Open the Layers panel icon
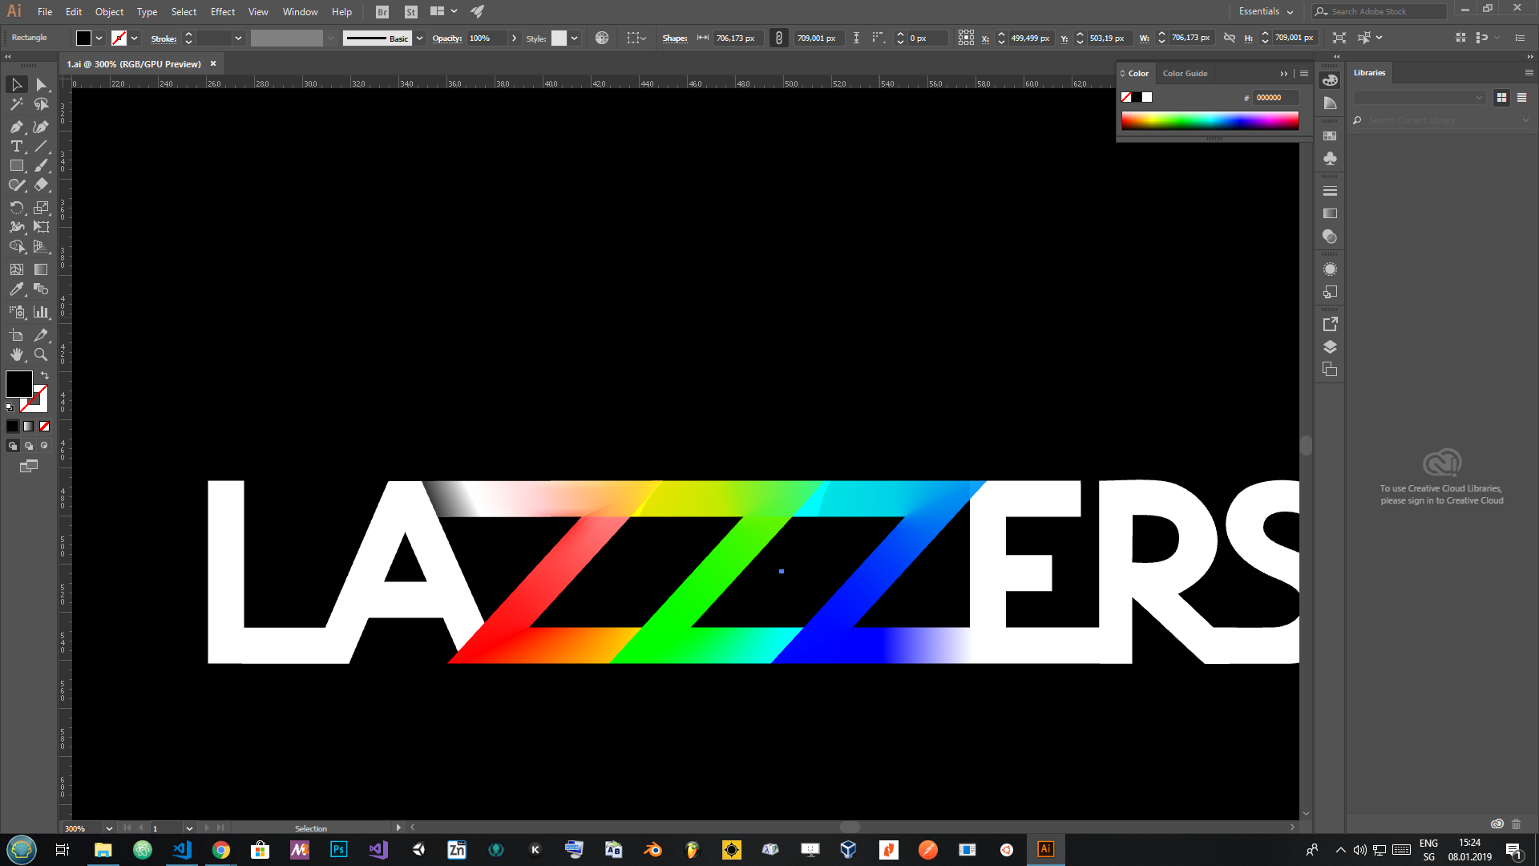Viewport: 1539px width, 866px height. click(x=1330, y=347)
